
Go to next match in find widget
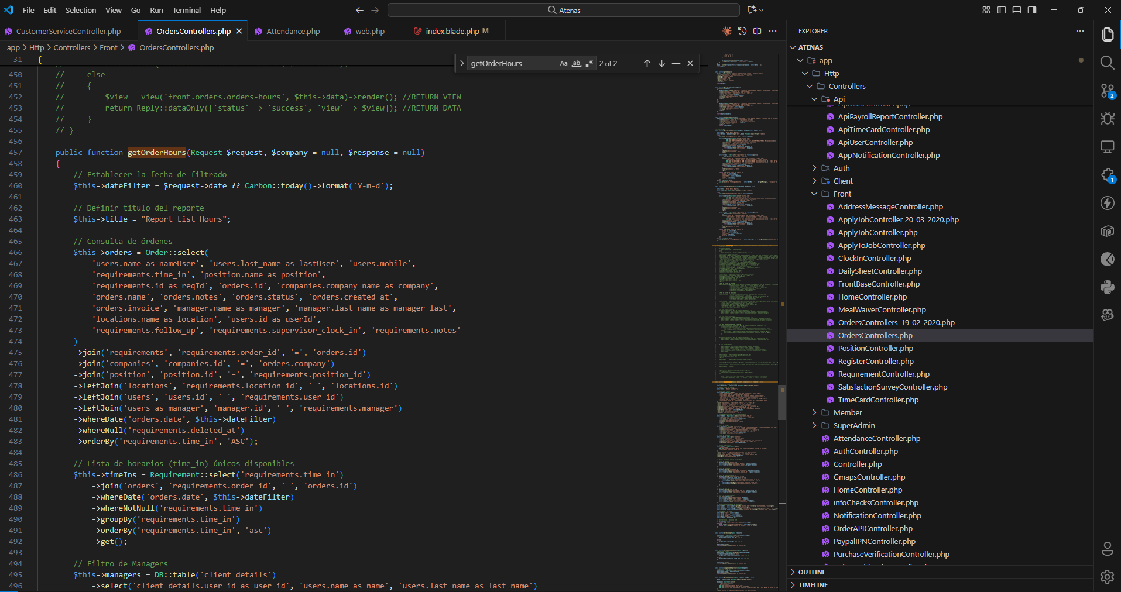click(661, 63)
